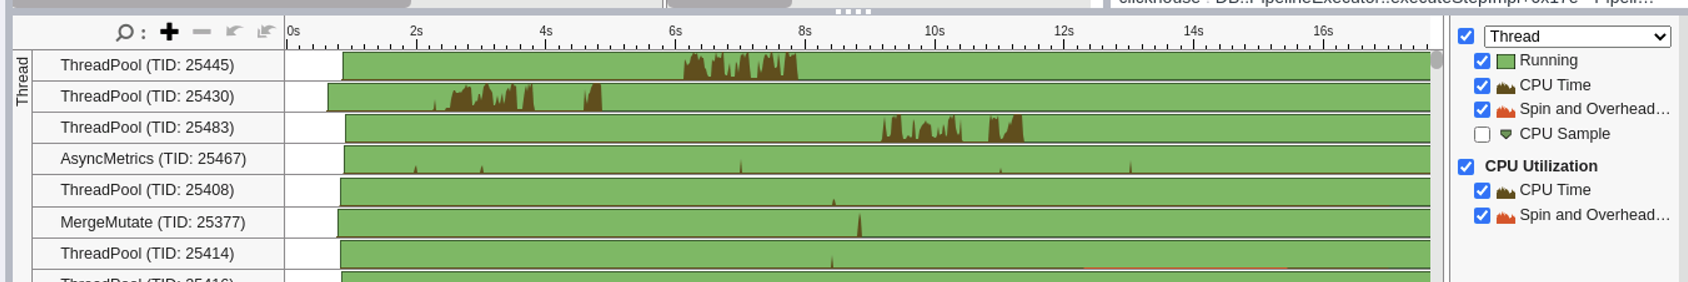Click the pane splitter grip dots
Image resolution: width=1688 pixels, height=282 pixels.
tap(853, 12)
